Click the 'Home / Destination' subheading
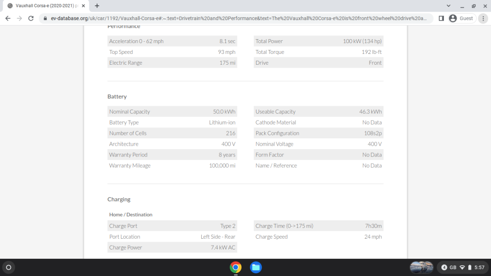 (131, 215)
